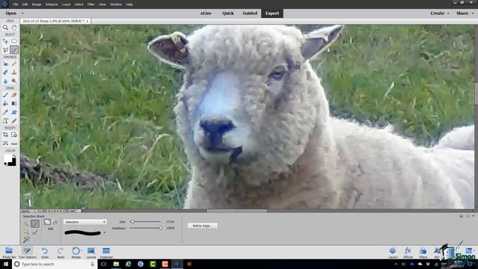478x269 pixels.
Task: Open the Layer menu
Action: coord(66,4)
